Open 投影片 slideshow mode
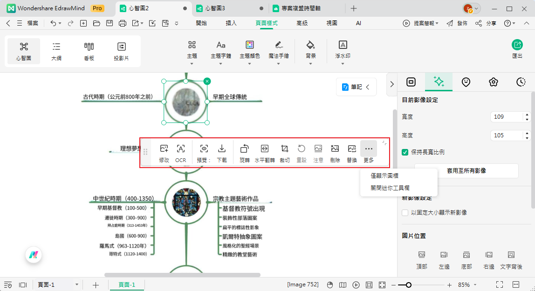 pos(121,50)
